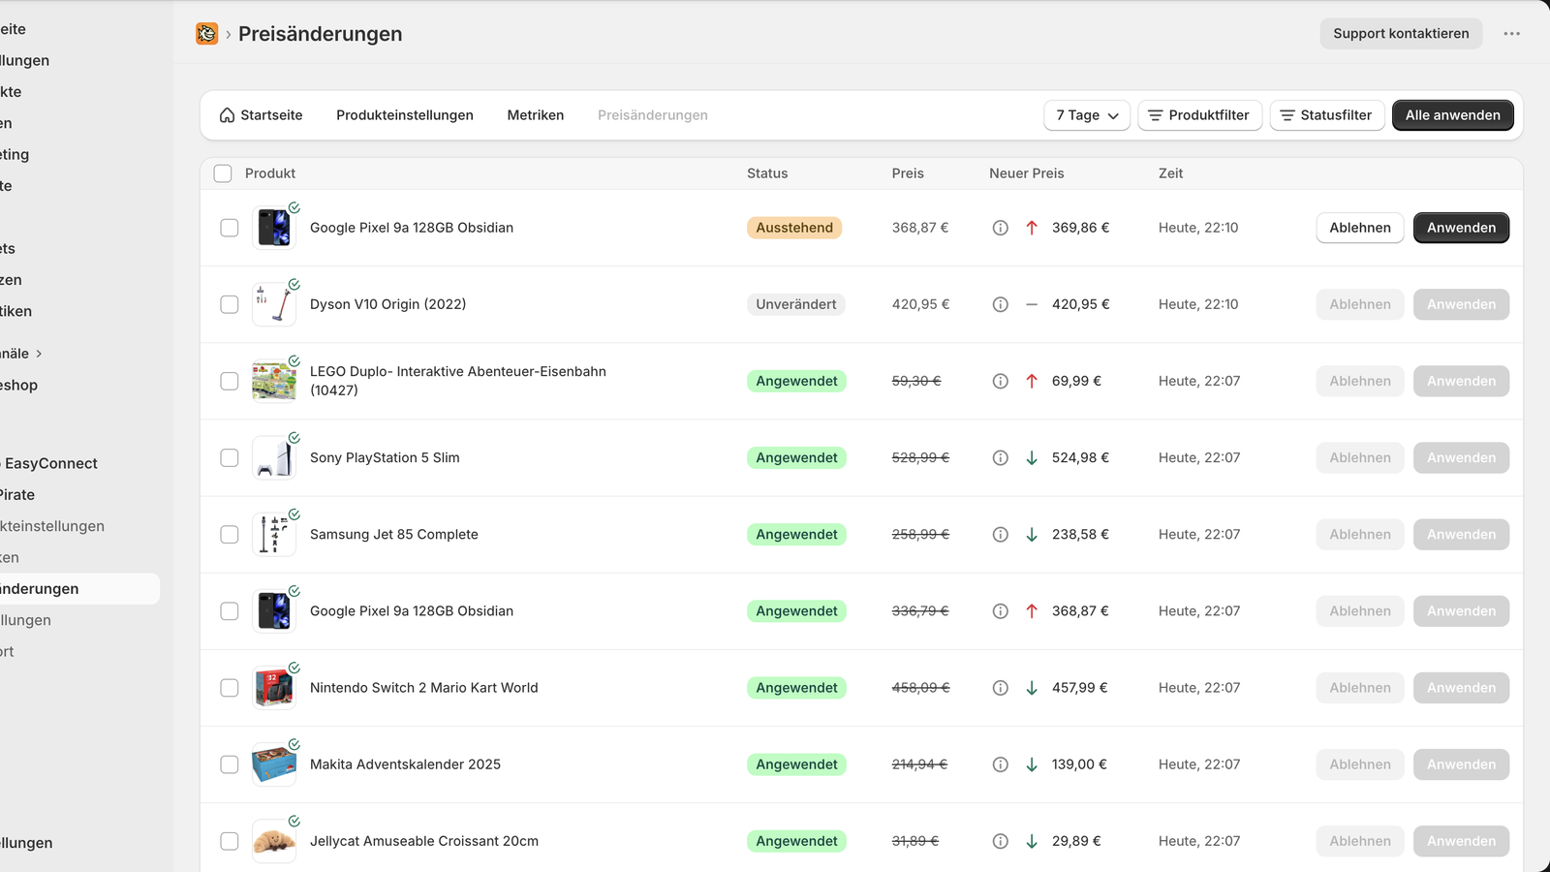Check the Nintendo Switch 2 row
1550x872 pixels.
(x=230, y=688)
